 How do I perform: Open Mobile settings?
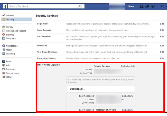(x=9, y=50)
